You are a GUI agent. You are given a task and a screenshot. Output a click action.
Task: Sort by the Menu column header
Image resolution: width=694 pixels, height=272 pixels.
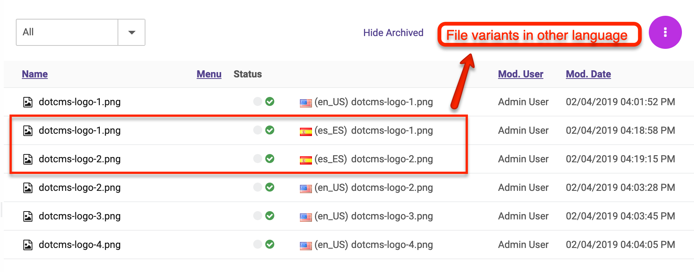(209, 74)
